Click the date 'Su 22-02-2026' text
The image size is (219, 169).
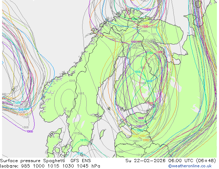click(x=146, y=161)
